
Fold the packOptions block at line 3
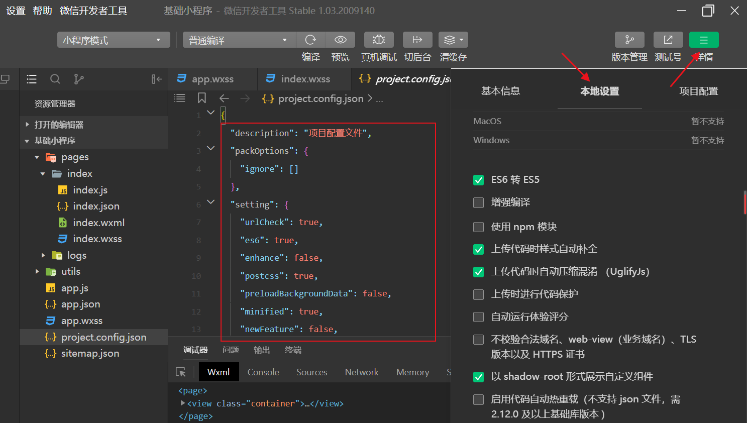[x=211, y=148]
